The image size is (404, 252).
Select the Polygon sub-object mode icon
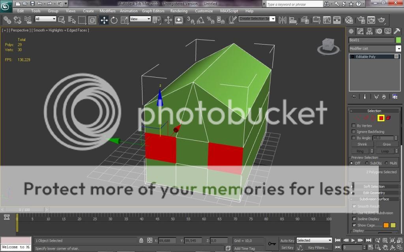pyautogui.click(x=380, y=118)
